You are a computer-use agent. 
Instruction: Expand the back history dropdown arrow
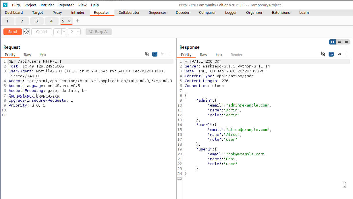64,32
